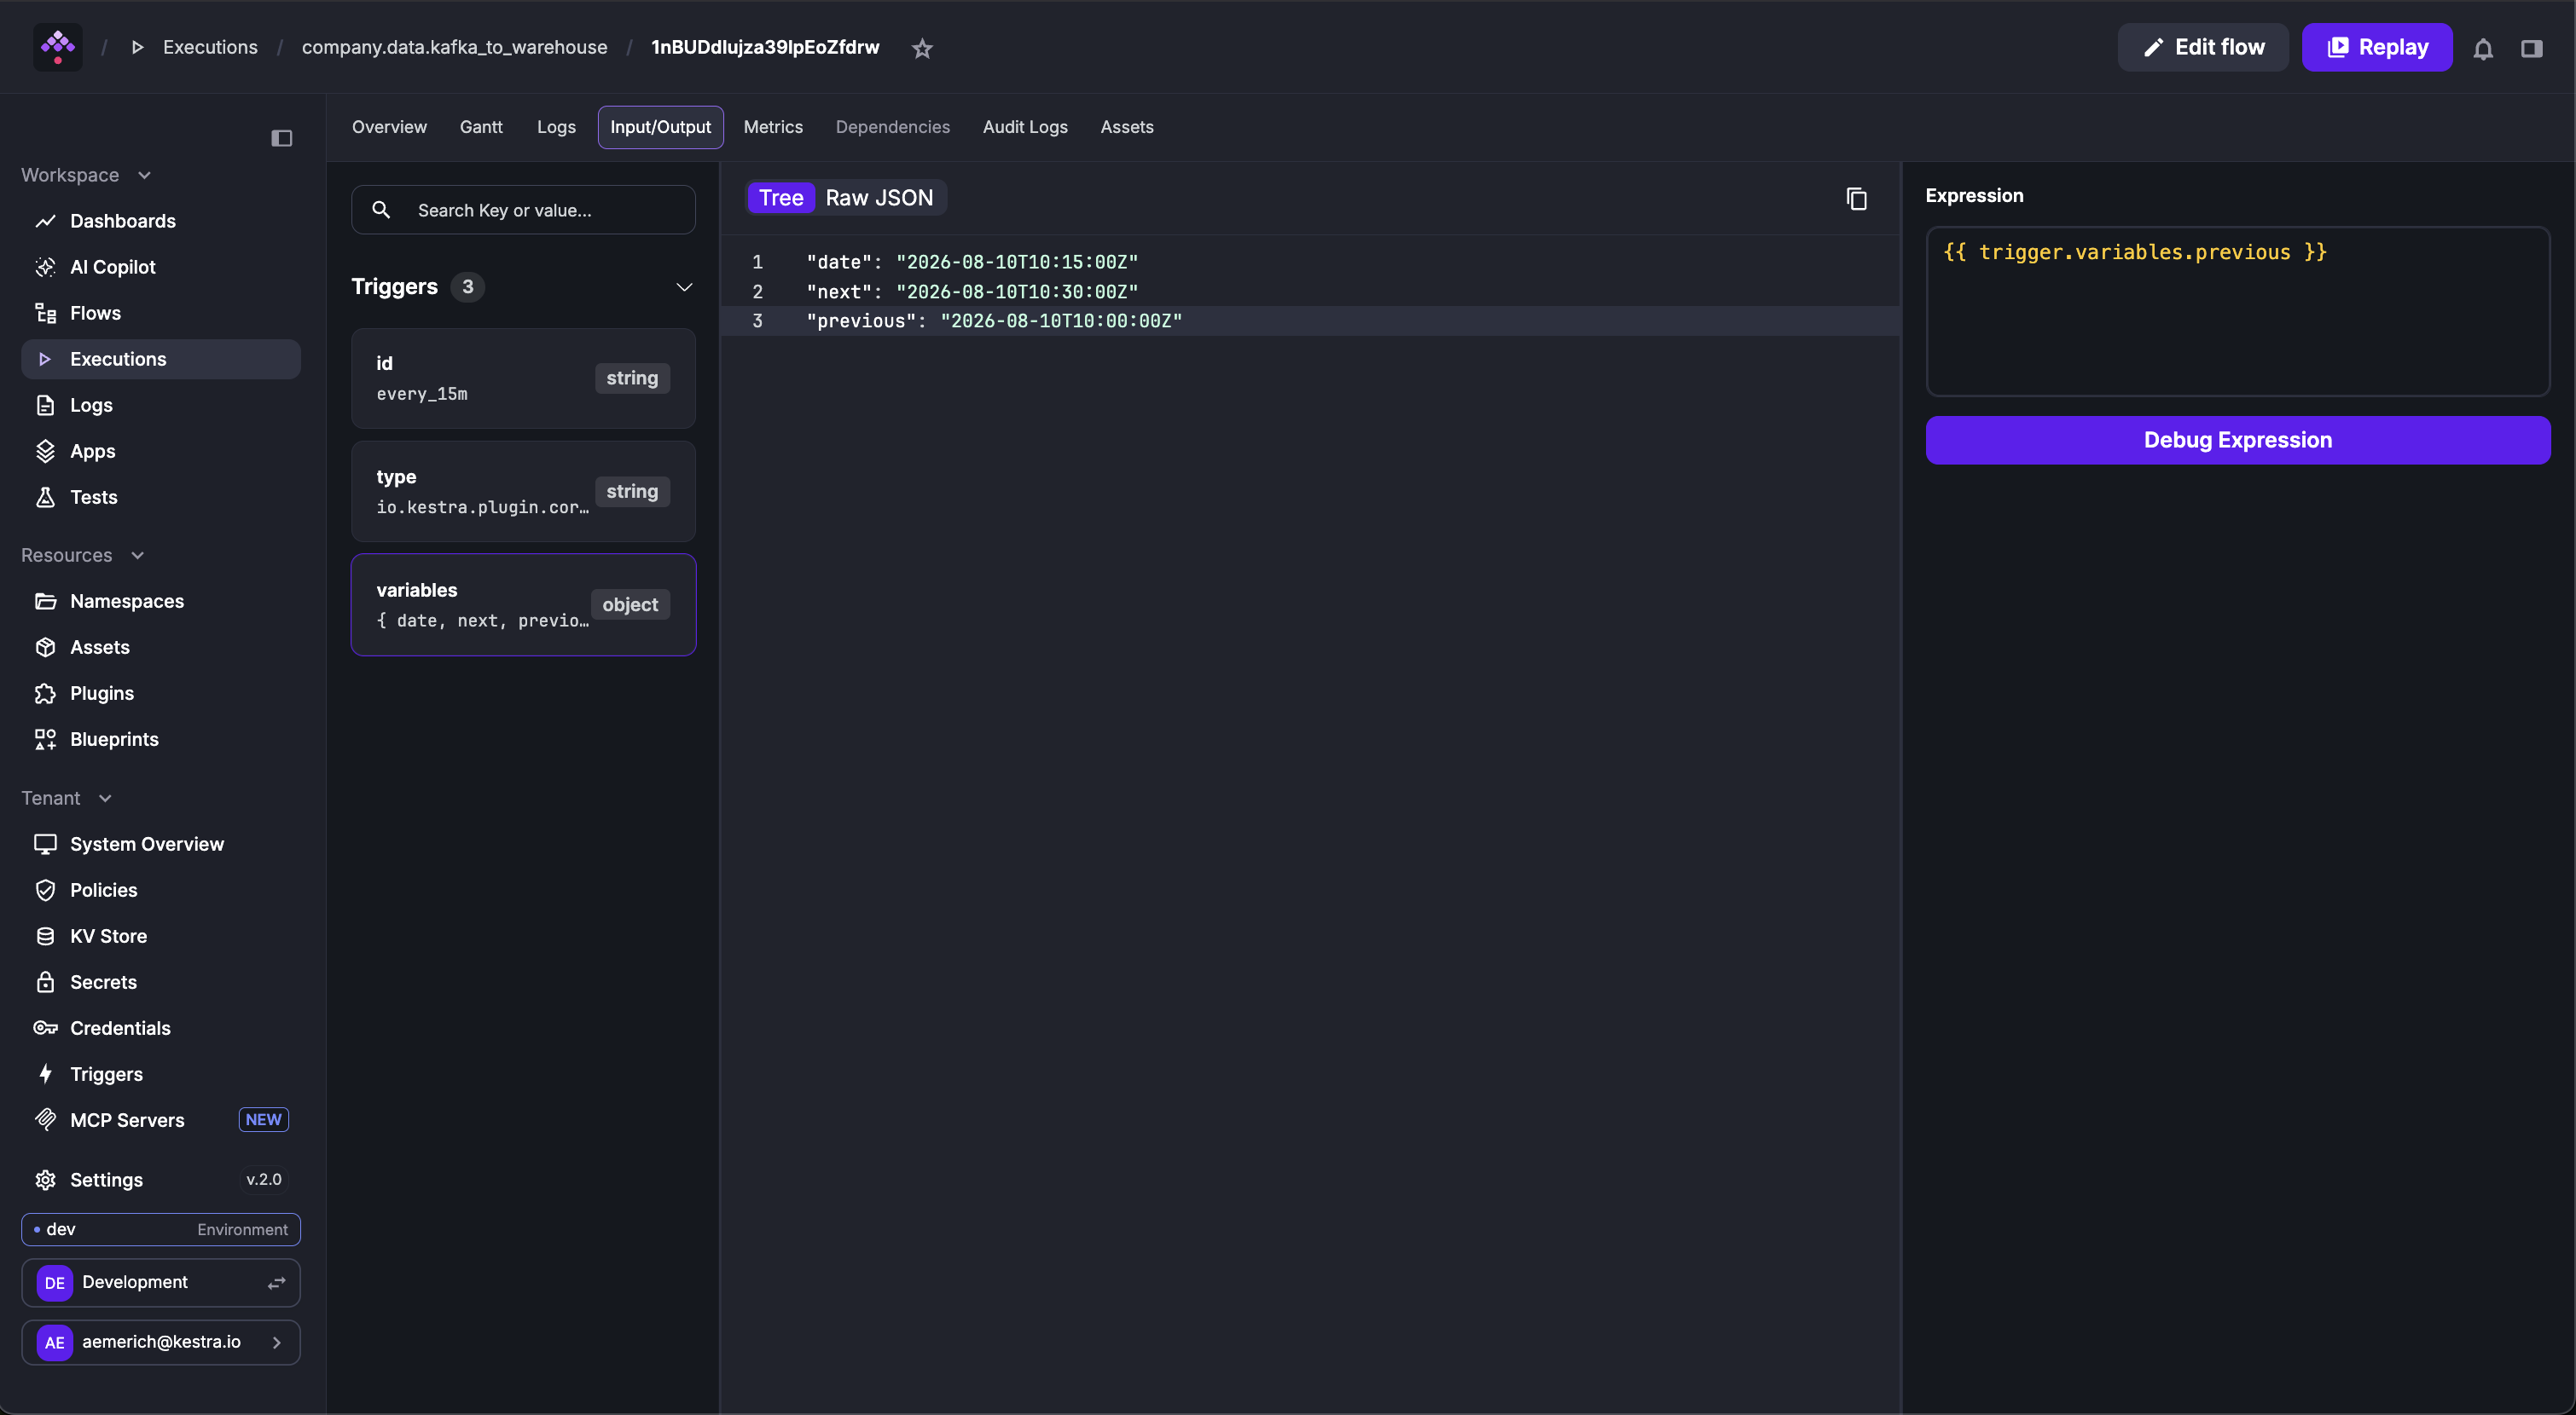Collapse the left sidebar

click(282, 138)
